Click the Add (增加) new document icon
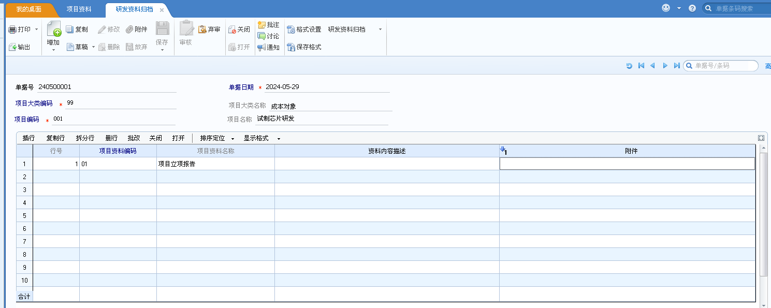 tap(53, 29)
